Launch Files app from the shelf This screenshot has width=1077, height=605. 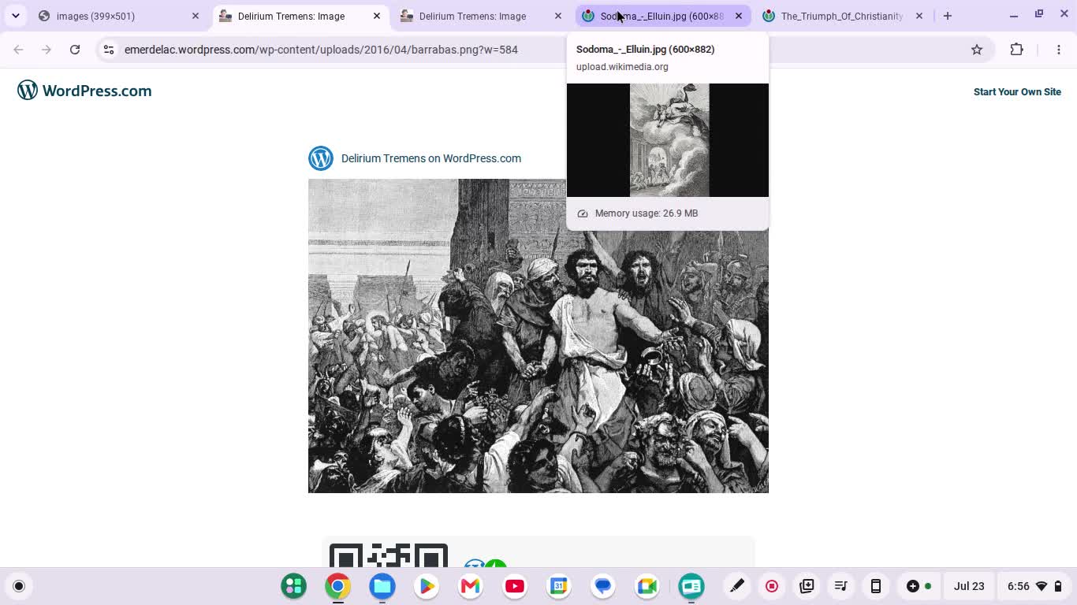coord(382,586)
